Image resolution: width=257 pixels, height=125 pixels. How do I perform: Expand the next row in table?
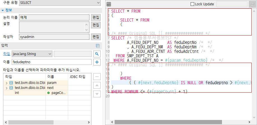click(x=6, y=88)
